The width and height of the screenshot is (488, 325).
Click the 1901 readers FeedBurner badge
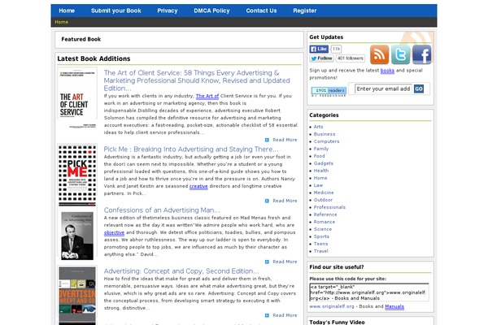click(x=329, y=90)
